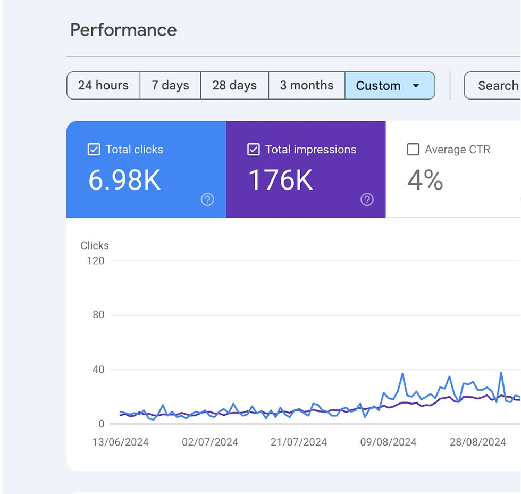
Task: Open help for Total impressions metric
Action: pos(367,200)
